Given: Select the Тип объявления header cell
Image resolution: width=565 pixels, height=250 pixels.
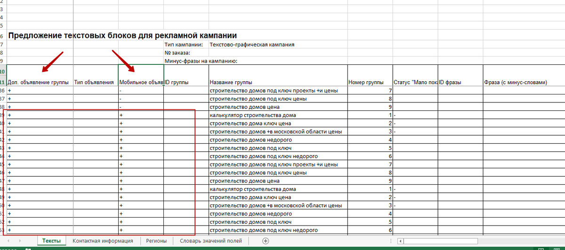Looking at the screenshot, I should tap(96, 75).
